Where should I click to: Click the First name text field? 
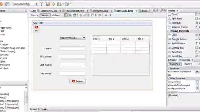point(72,57)
